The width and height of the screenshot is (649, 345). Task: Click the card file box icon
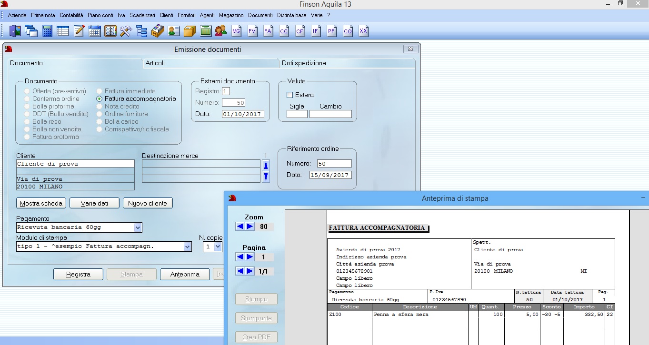click(158, 31)
